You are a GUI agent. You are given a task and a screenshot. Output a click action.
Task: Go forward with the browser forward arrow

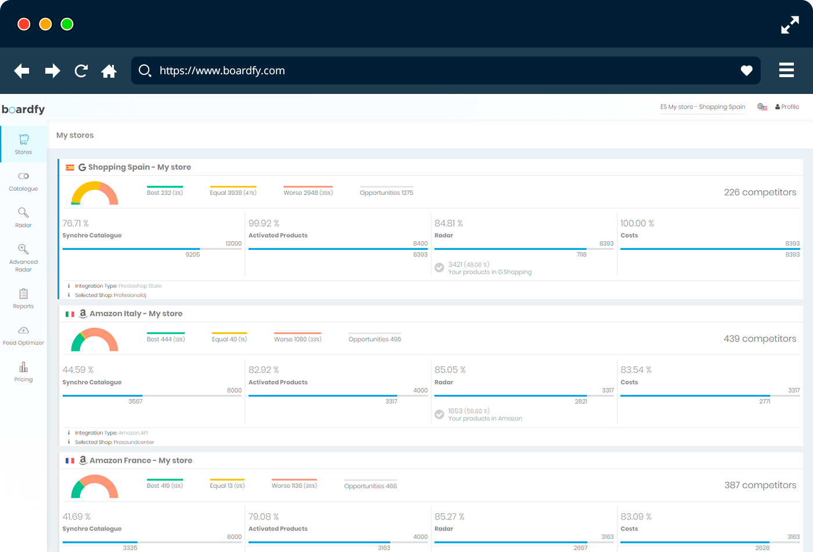pyautogui.click(x=53, y=71)
